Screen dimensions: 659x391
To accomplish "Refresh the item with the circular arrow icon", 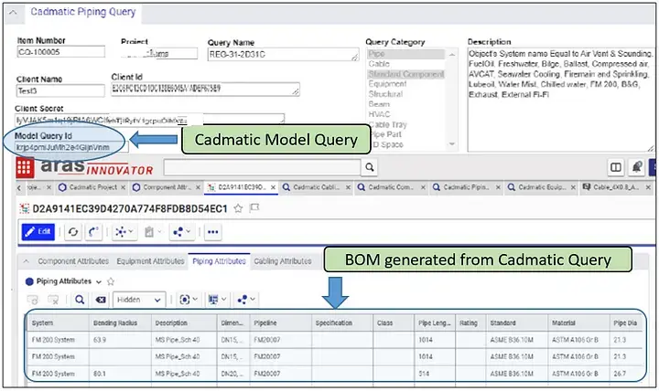I will (x=73, y=231).
